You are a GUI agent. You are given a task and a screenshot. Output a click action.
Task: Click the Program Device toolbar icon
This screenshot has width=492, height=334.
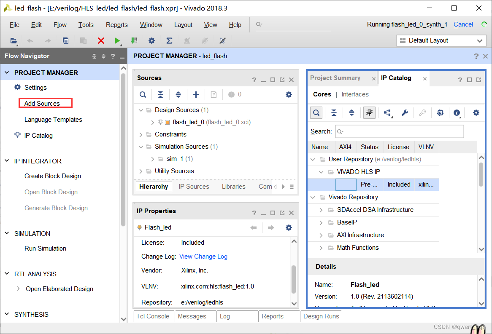click(x=134, y=40)
